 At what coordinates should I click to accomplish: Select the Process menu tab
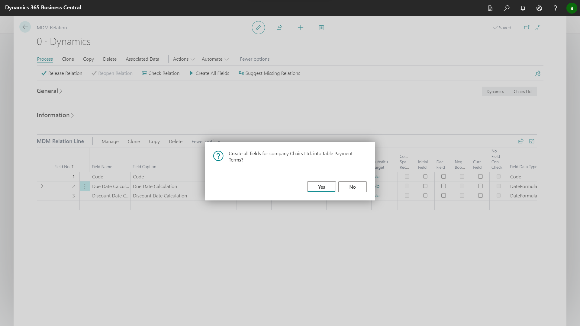(45, 59)
